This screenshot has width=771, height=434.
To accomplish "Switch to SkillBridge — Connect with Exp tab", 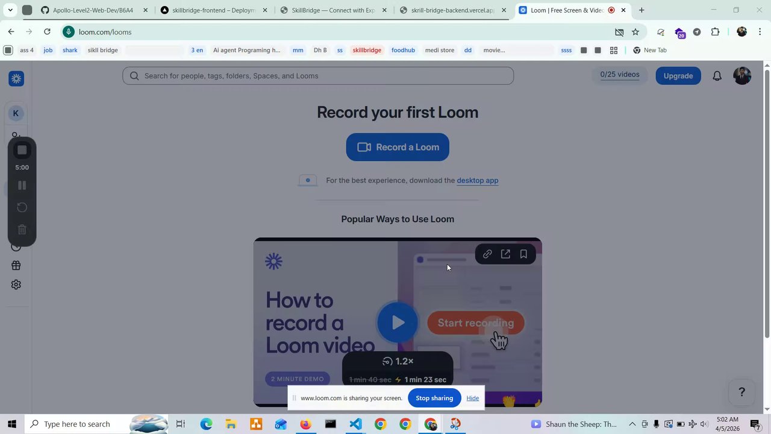I will 333,10.
